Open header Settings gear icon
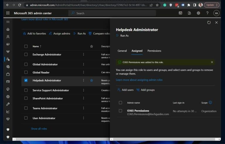Image resolution: width=225 pixels, height=144 pixels. tap(198, 13)
